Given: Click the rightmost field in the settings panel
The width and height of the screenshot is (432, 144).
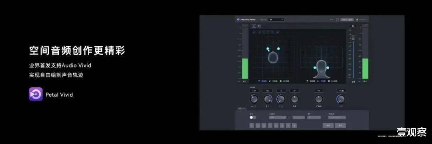Looking at the screenshot, I should [337, 117].
